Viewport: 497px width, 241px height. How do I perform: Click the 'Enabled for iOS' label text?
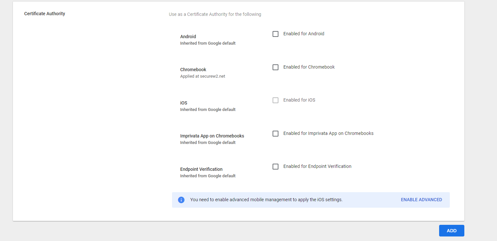pos(299,100)
